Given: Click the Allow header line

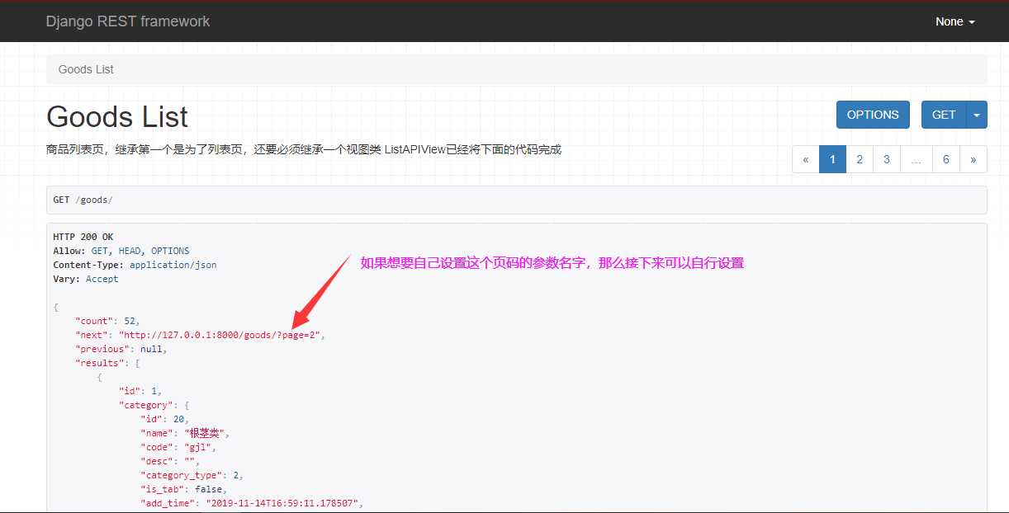Looking at the screenshot, I should coord(121,251).
